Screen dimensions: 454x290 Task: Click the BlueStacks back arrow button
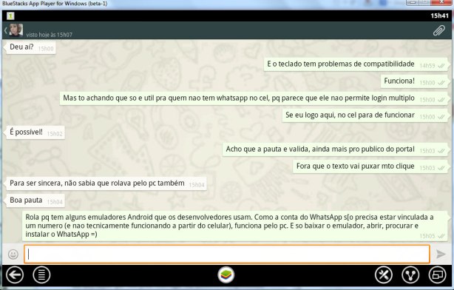15,274
